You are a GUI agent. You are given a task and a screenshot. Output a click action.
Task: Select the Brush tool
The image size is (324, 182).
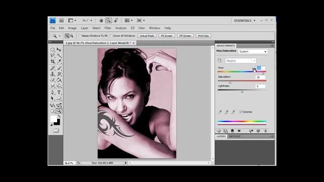pyautogui.click(x=59, y=68)
